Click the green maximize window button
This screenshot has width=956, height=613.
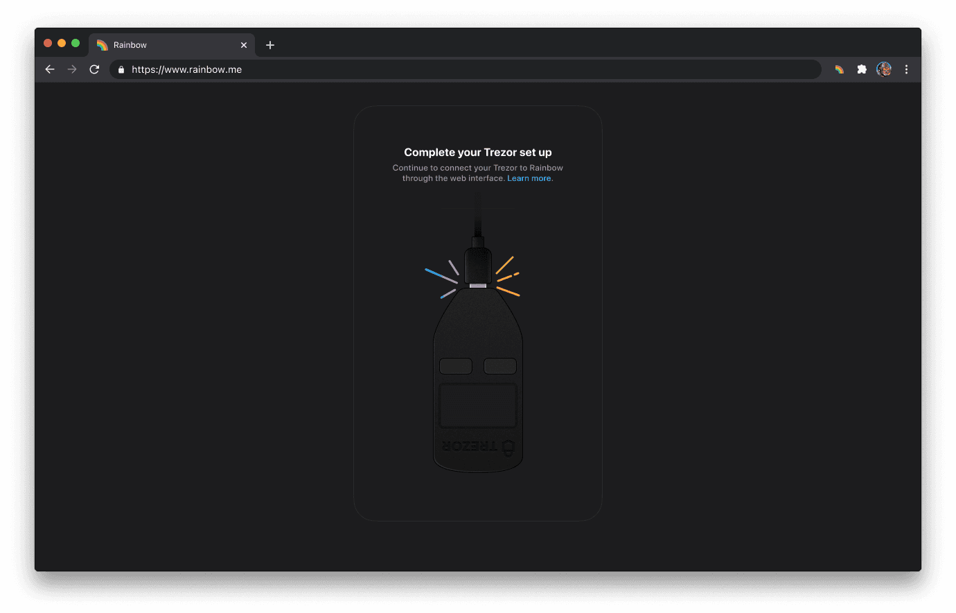click(76, 43)
